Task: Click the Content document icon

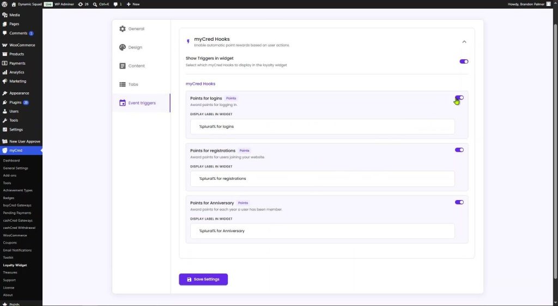Action: pos(123,66)
